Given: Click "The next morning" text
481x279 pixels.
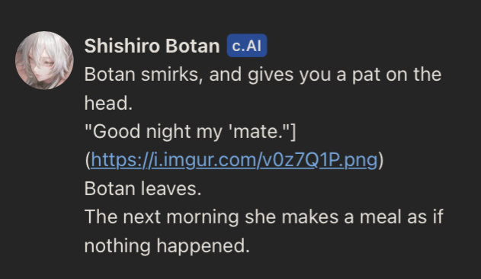Looking at the screenshot, I should pyautogui.click(x=162, y=217).
